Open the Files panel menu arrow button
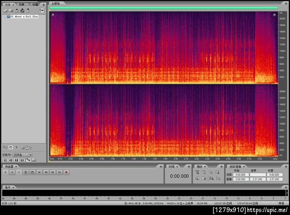290x215 pixels. click(x=44, y=5)
